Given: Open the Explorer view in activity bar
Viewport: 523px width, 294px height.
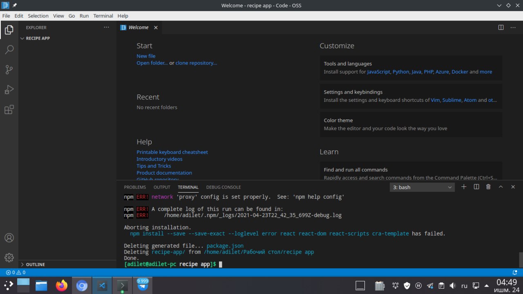Looking at the screenshot, I should point(9,30).
